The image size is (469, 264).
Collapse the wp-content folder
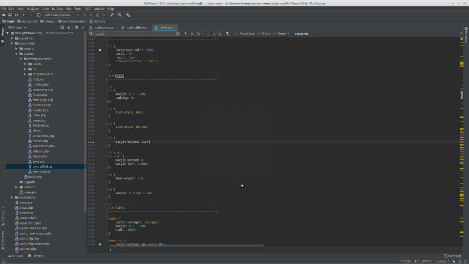[x=12, y=44]
